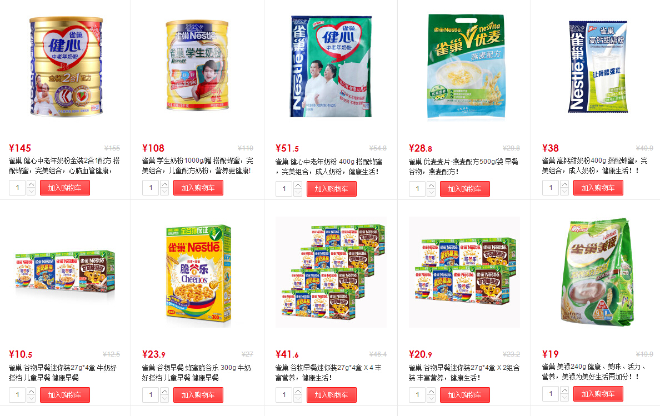Increase quantity for ¥19 美禄 240g

click(565, 390)
